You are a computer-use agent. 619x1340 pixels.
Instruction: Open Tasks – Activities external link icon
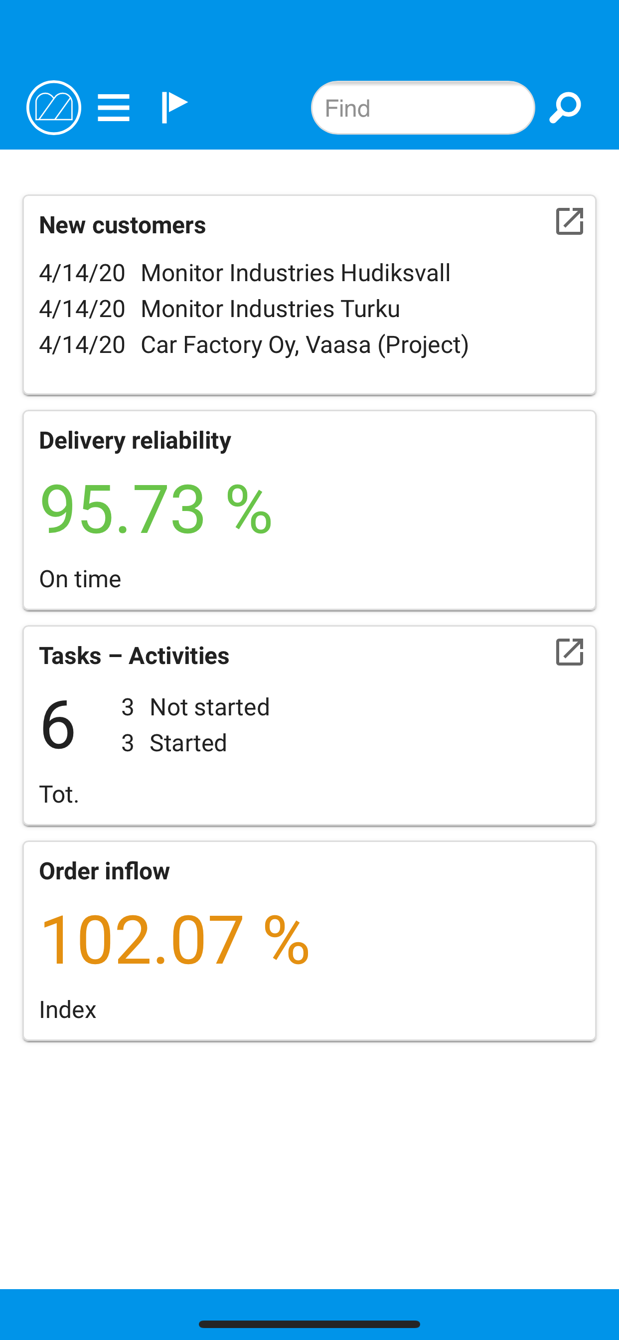[x=570, y=652]
